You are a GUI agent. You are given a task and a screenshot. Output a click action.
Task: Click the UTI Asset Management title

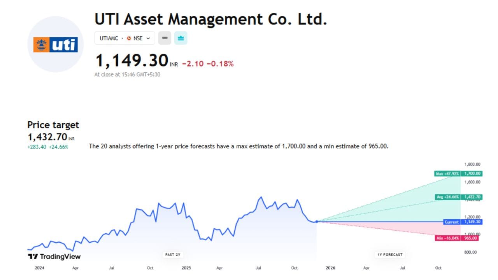pyautogui.click(x=212, y=19)
